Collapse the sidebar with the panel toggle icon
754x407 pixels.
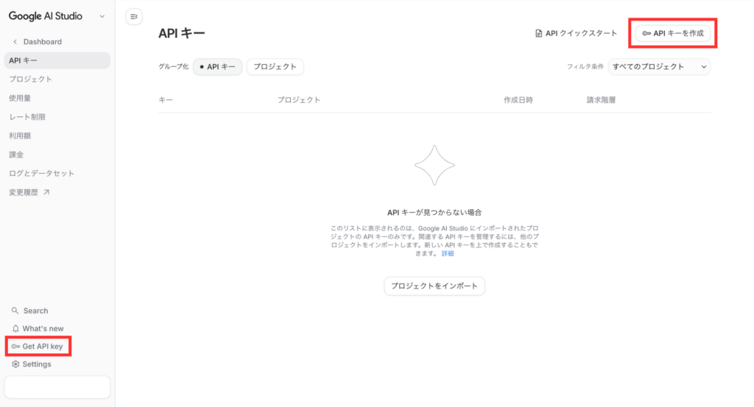pyautogui.click(x=134, y=16)
